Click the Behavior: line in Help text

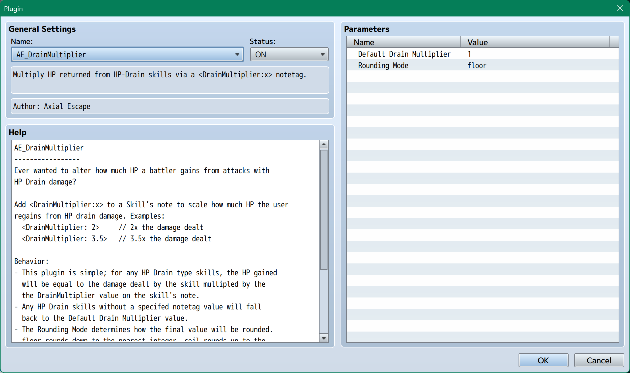[x=32, y=261]
